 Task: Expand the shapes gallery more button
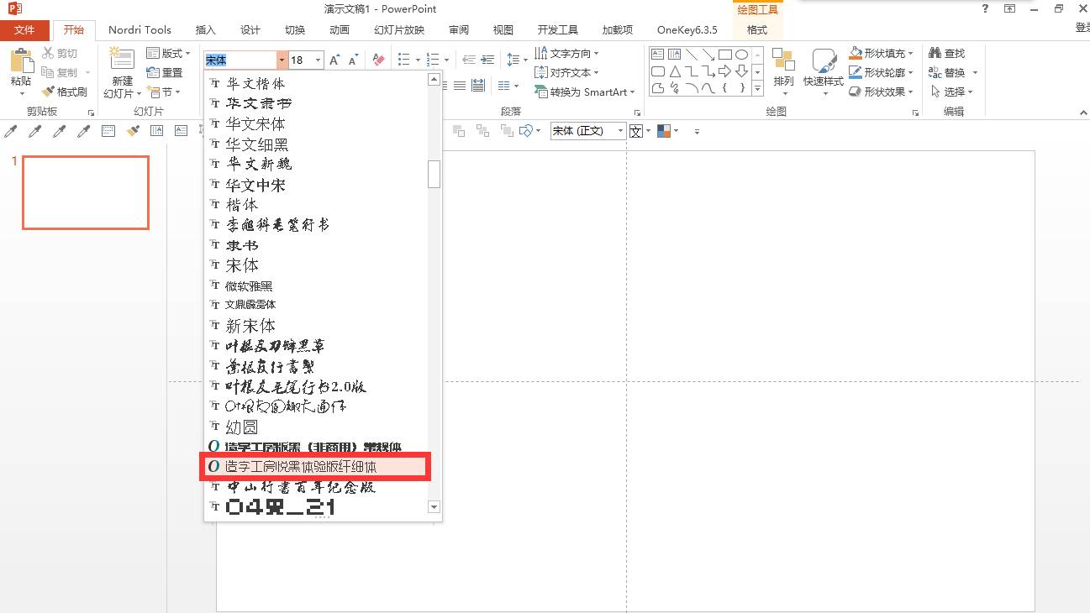click(x=757, y=87)
